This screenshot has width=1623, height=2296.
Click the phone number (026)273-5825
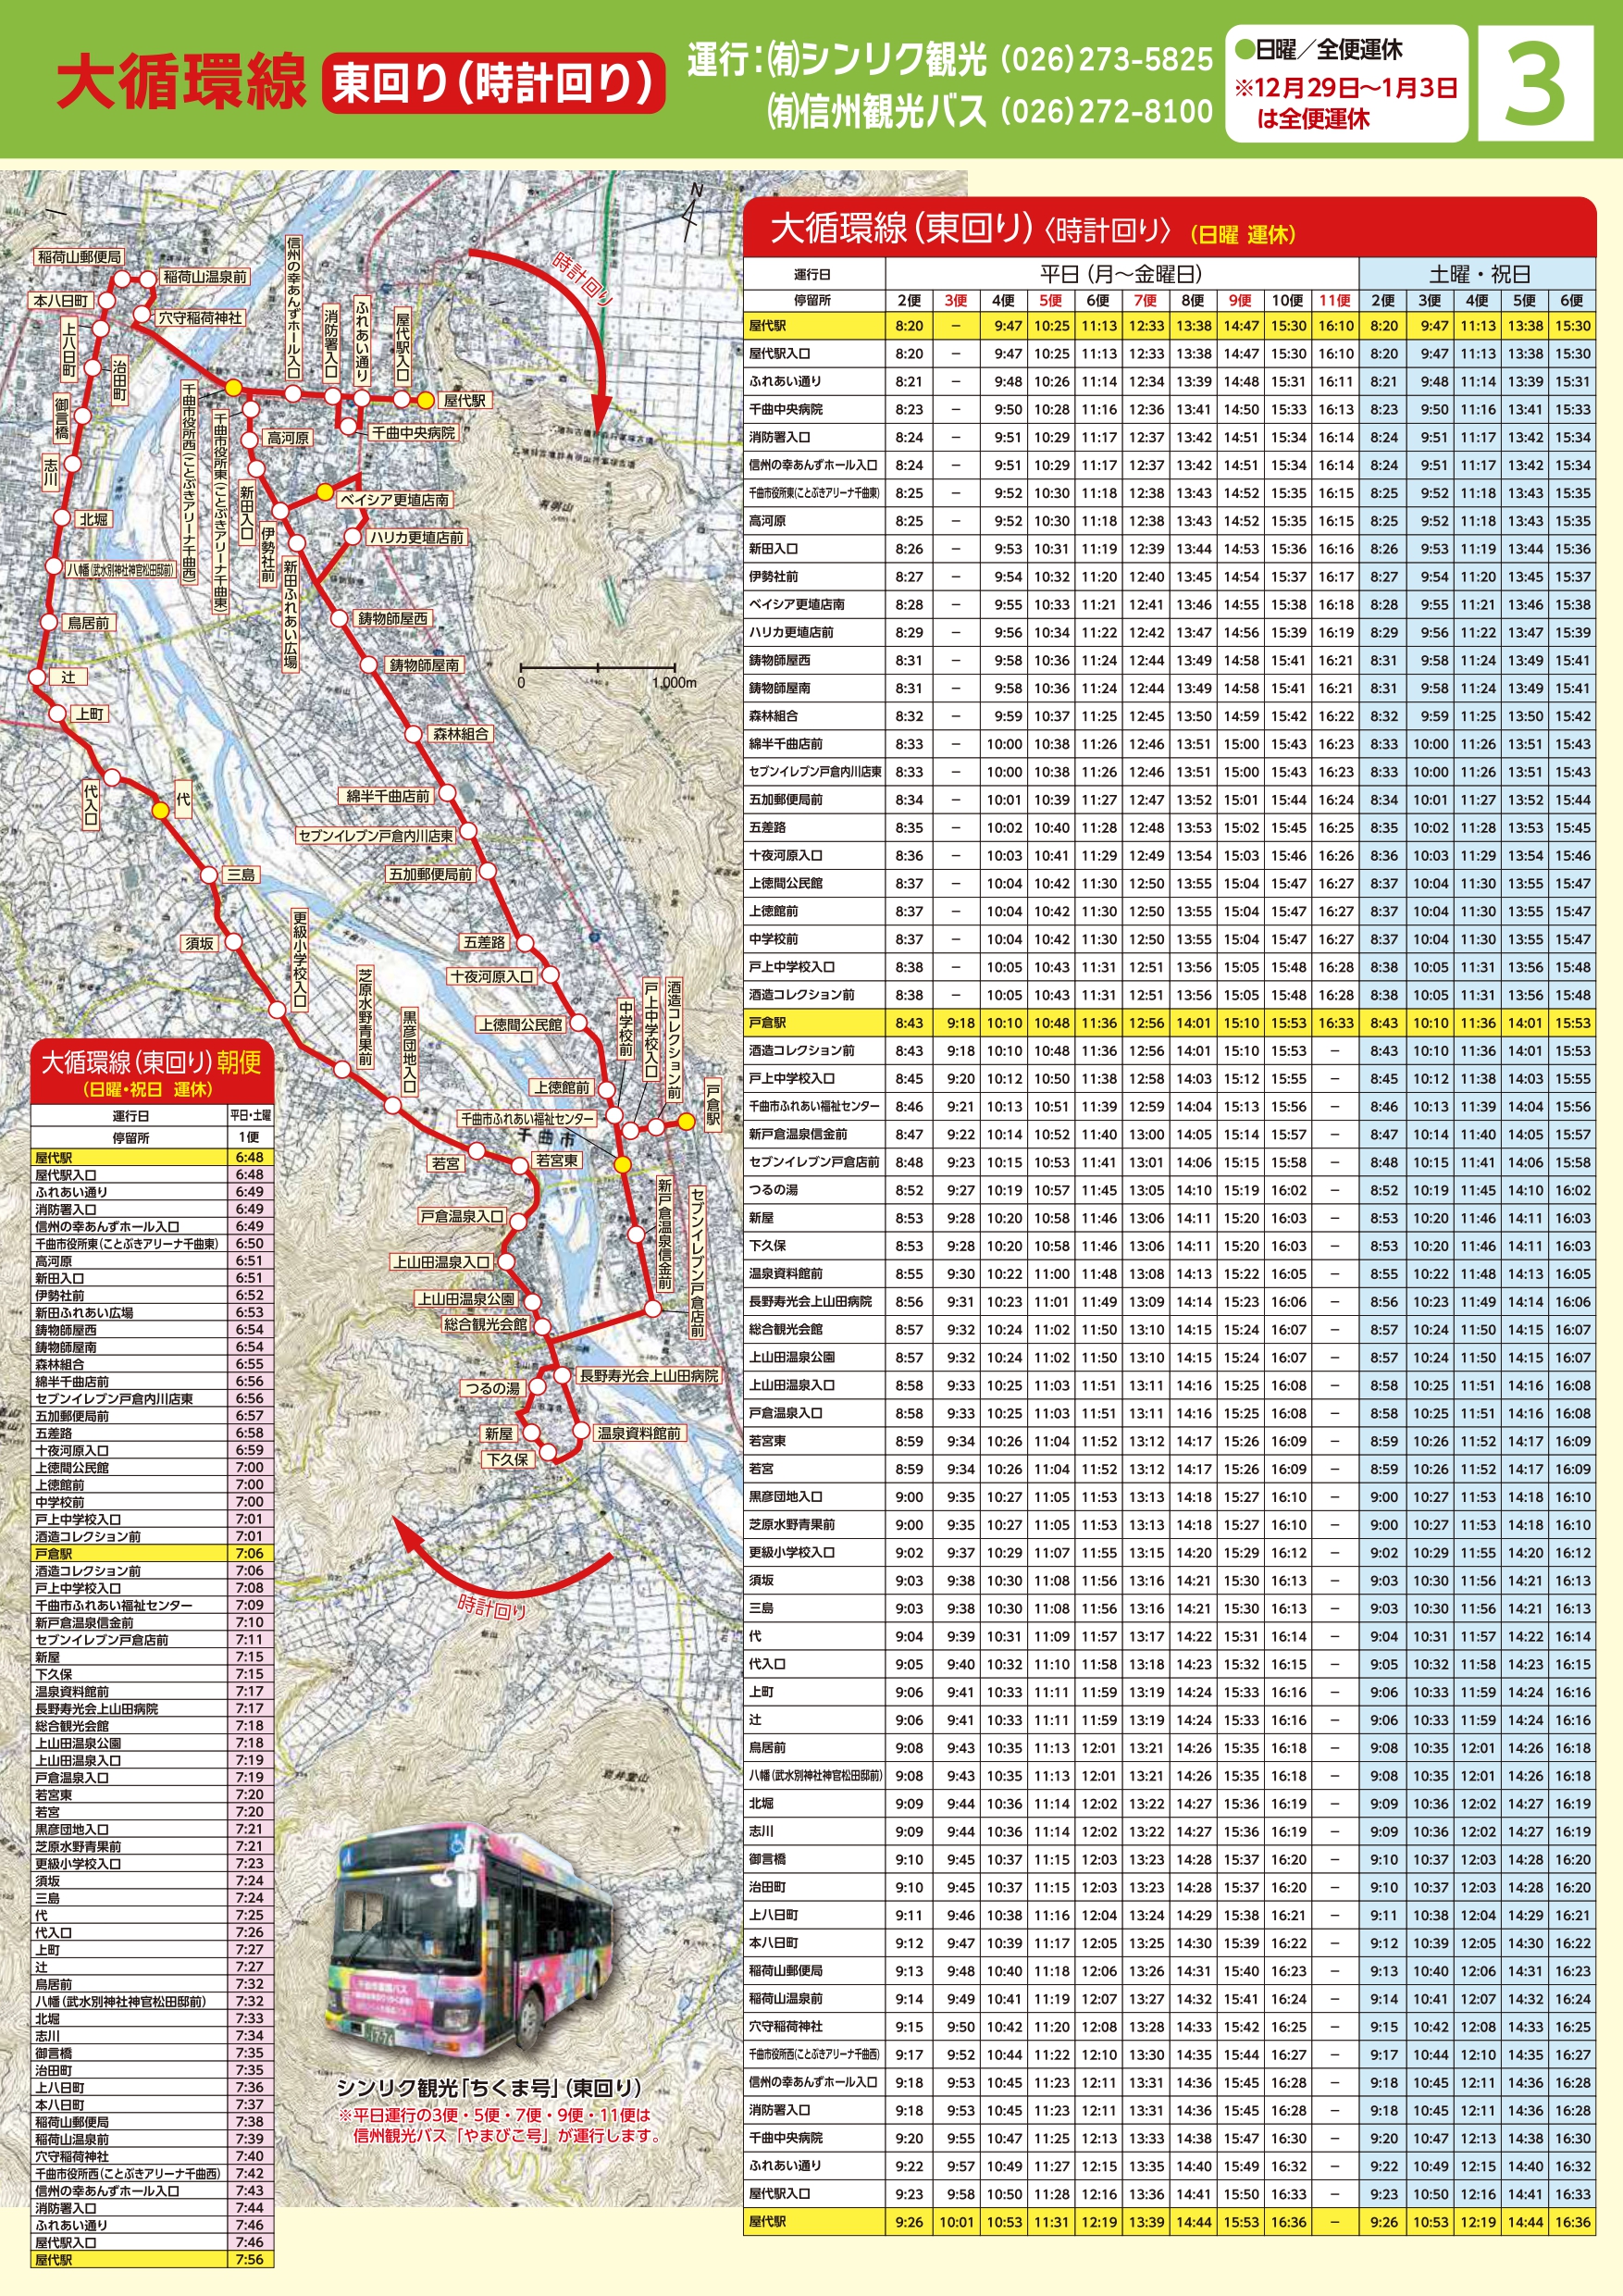(1106, 59)
